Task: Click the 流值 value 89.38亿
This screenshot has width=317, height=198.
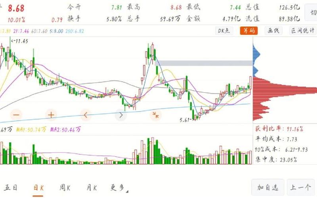Action: click(289, 19)
